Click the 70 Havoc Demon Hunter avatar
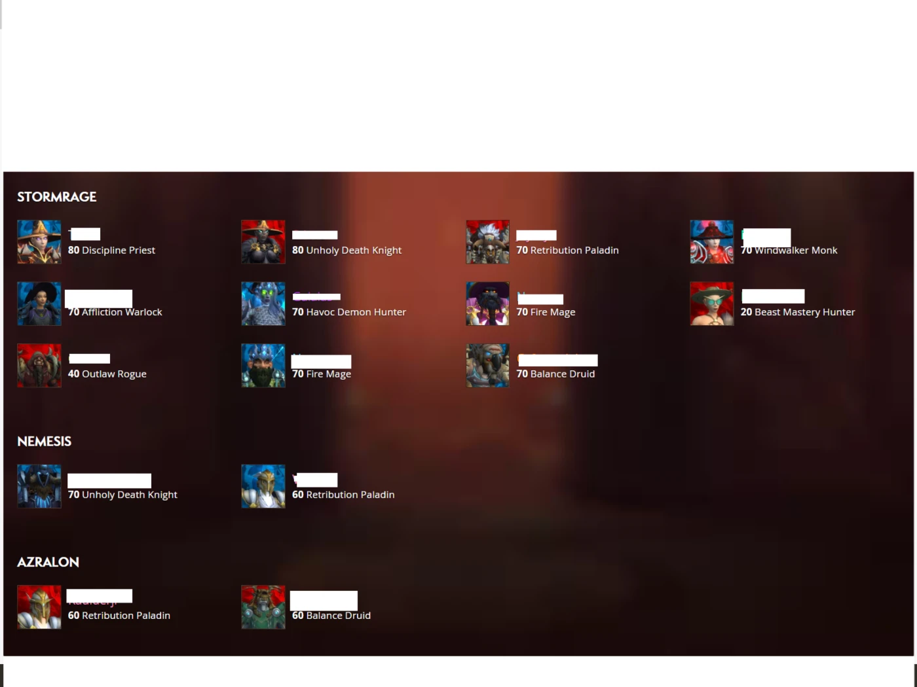917x687 pixels. click(263, 304)
